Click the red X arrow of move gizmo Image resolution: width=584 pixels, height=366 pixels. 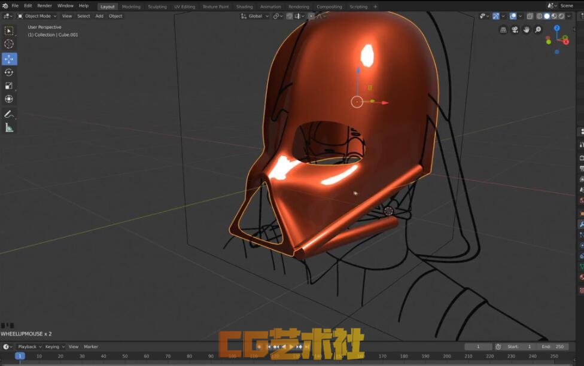pyautogui.click(x=385, y=102)
